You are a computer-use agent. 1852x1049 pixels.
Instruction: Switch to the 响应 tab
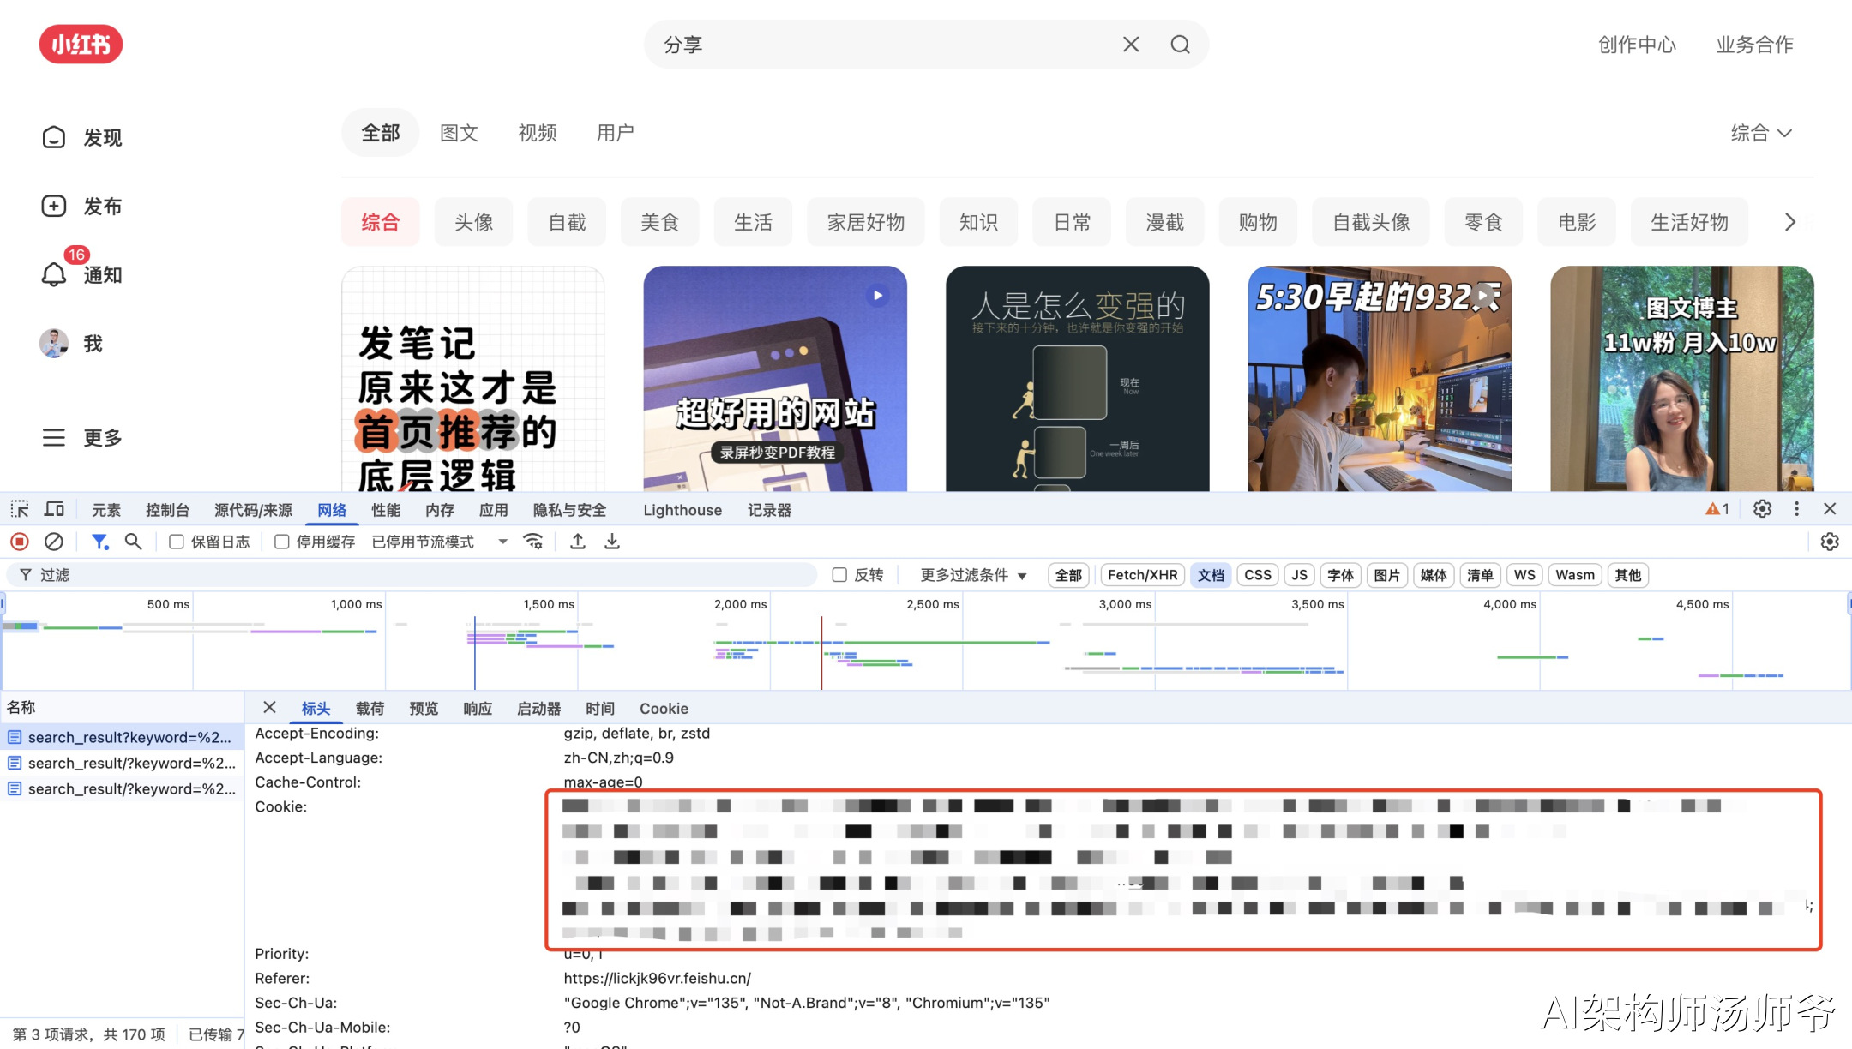(478, 709)
